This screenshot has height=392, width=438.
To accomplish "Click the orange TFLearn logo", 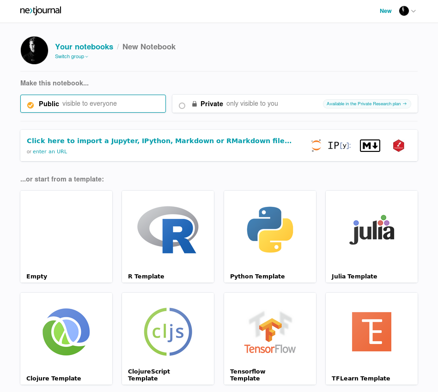I will point(372,332).
